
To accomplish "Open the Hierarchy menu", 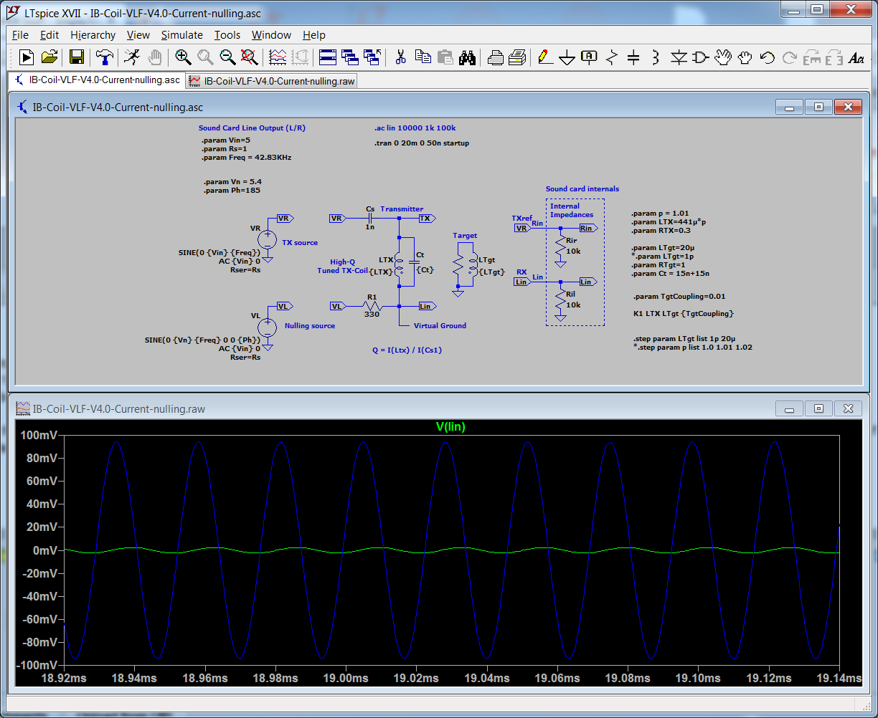I will (93, 35).
